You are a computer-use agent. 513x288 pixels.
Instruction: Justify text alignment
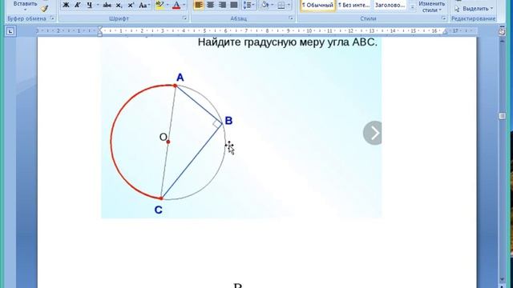(234, 5)
